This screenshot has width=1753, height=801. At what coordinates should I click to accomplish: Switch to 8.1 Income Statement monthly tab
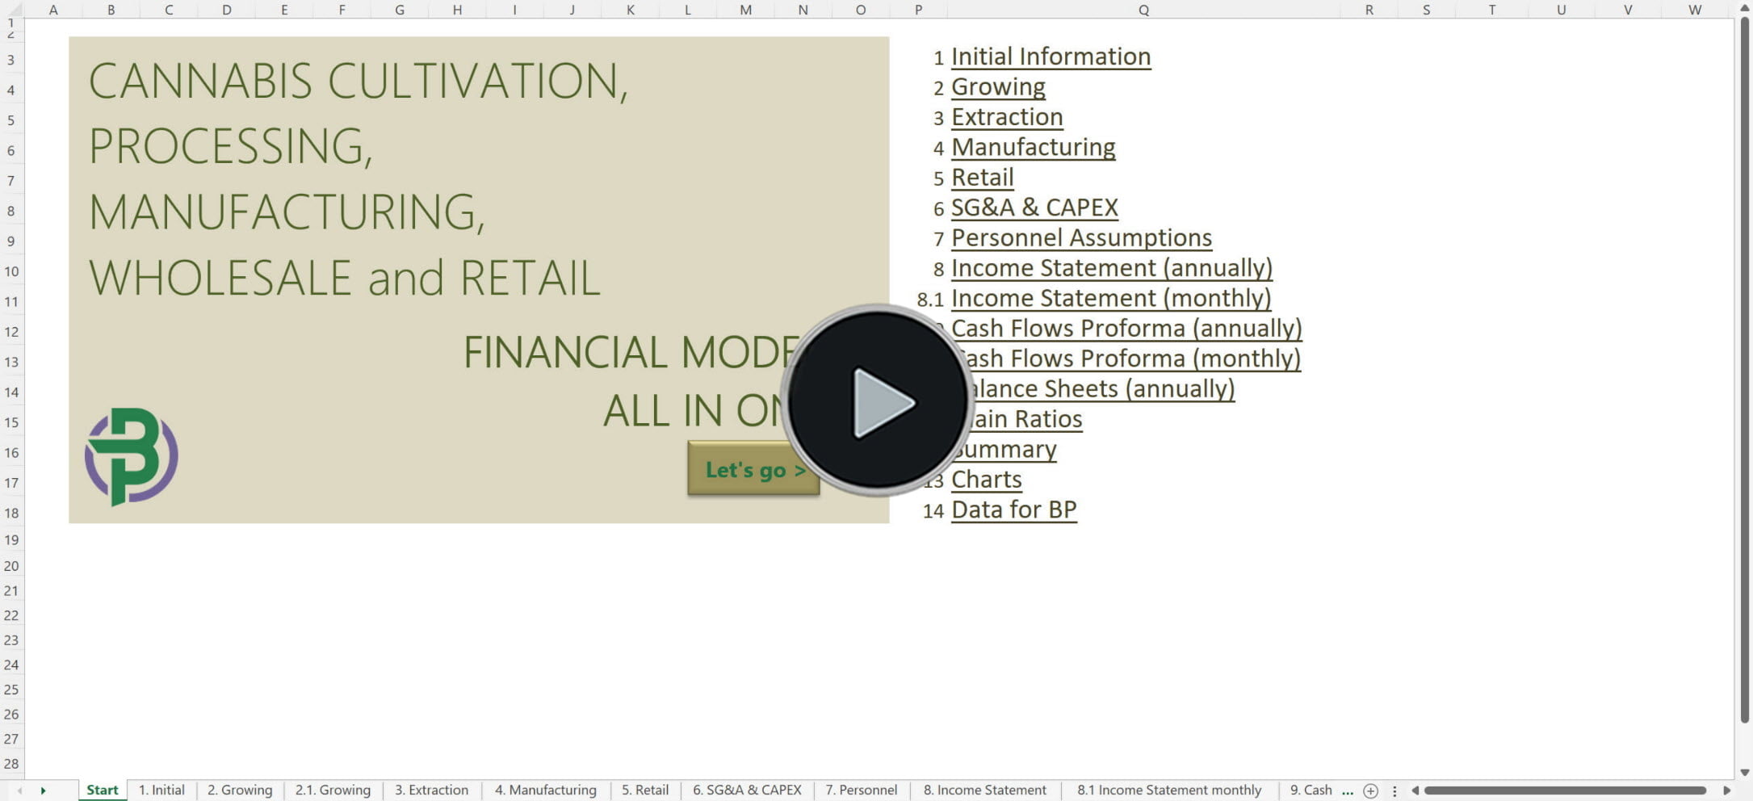tap(1169, 791)
